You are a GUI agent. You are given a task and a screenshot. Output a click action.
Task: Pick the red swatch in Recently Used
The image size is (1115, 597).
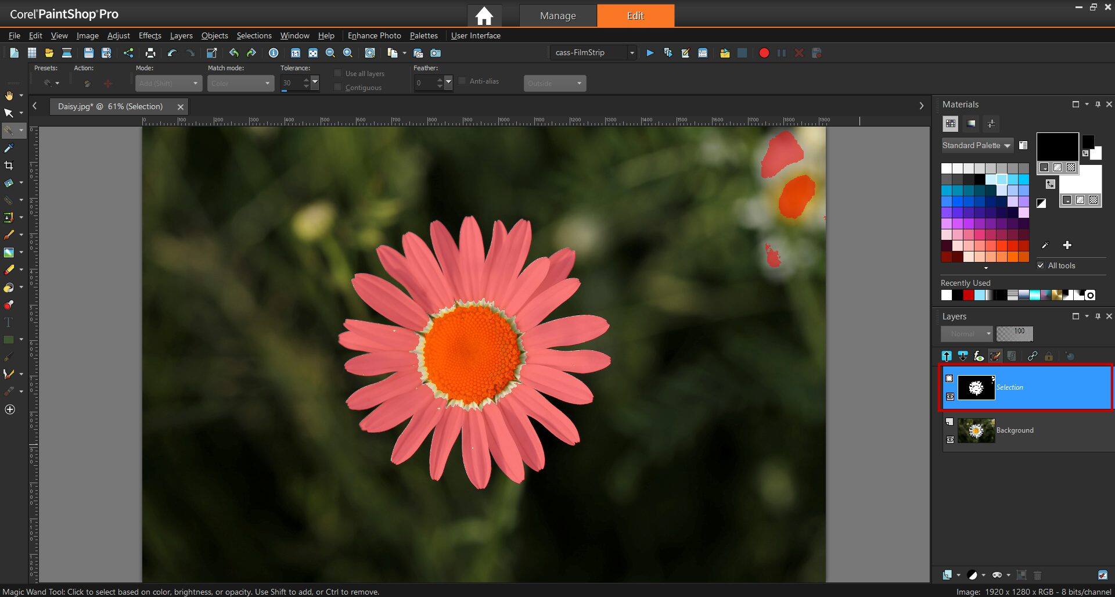(968, 295)
